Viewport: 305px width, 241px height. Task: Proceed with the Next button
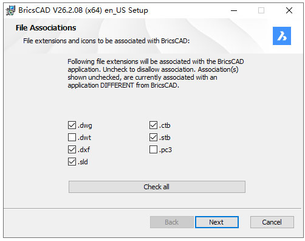point(216,222)
